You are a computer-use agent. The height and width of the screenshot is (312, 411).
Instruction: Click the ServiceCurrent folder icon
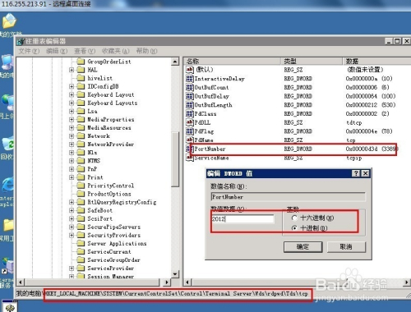[81, 251]
